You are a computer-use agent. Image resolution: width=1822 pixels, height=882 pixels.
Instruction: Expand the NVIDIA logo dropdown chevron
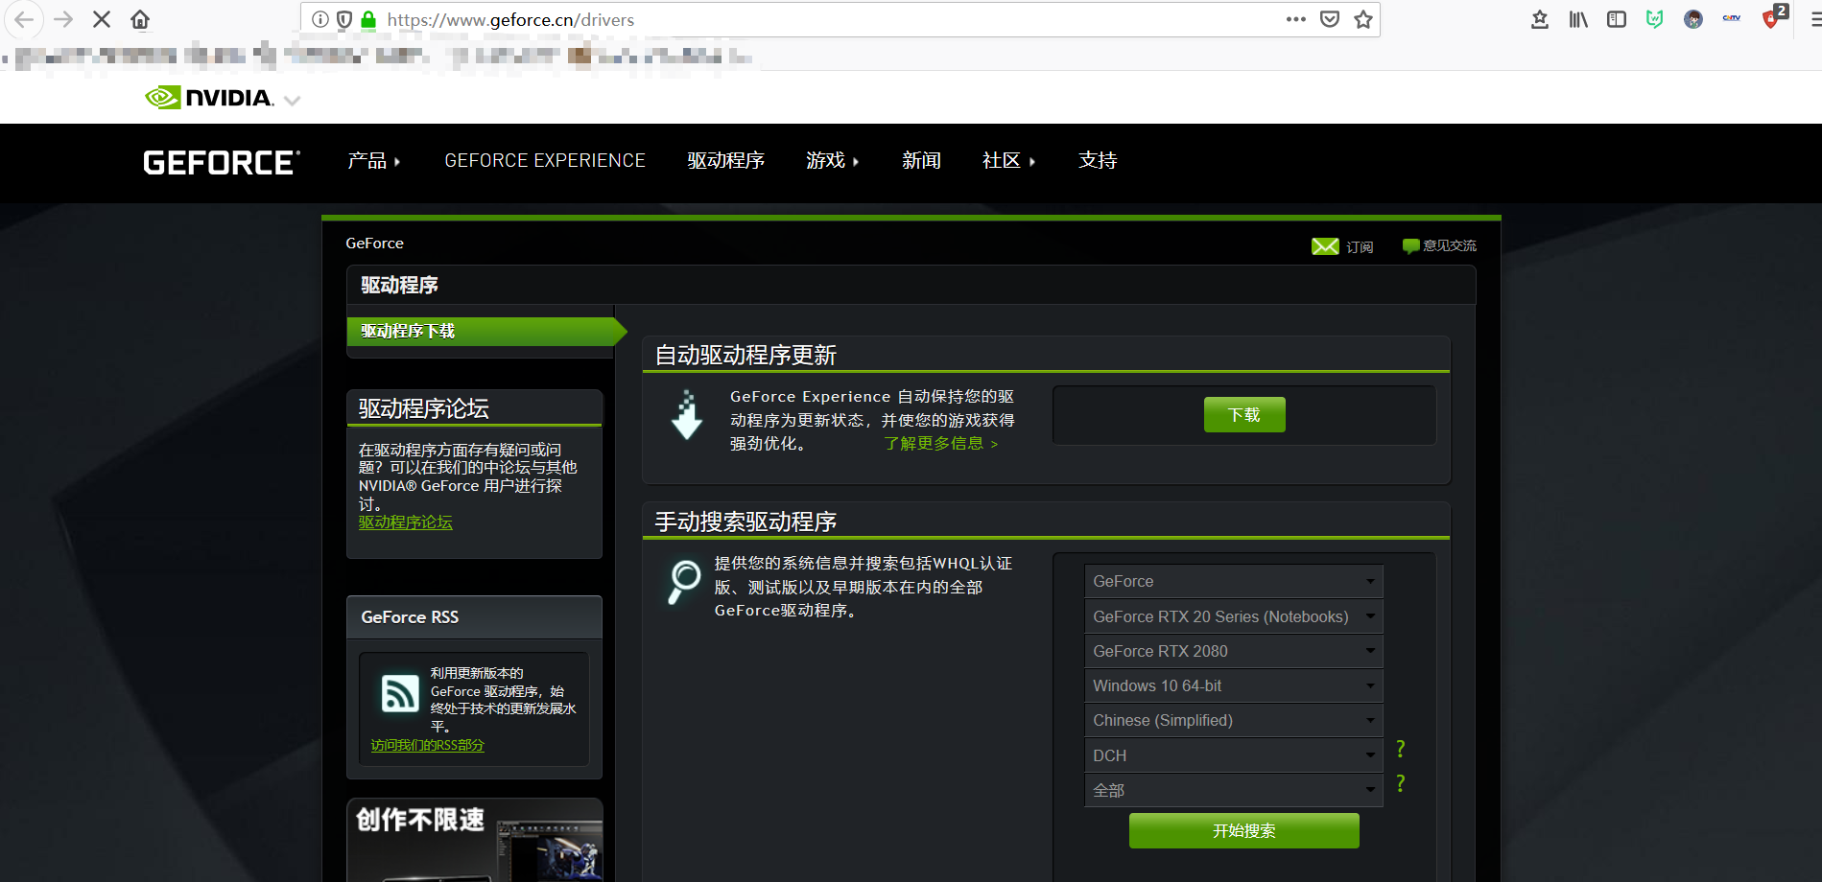click(x=293, y=101)
